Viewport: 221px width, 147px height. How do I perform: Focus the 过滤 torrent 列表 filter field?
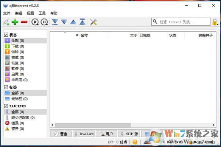[181, 22]
